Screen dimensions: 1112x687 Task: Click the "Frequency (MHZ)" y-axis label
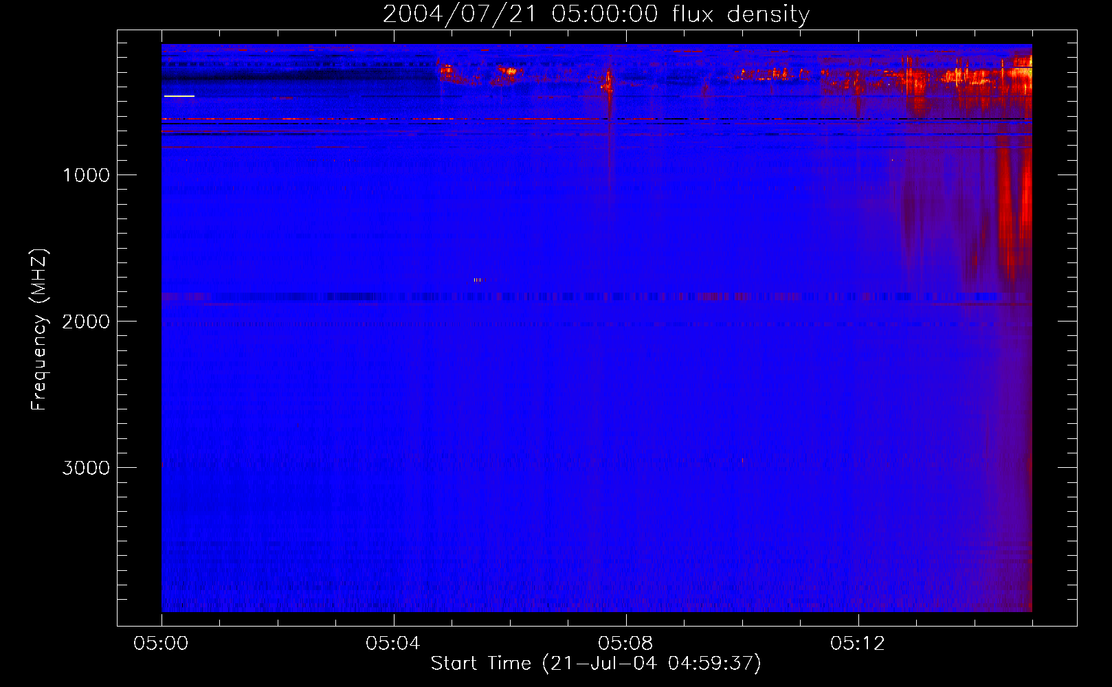point(39,330)
